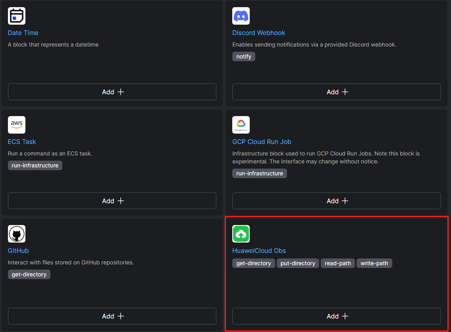Open the GitHub block title link
The width and height of the screenshot is (451, 332).
click(18, 250)
